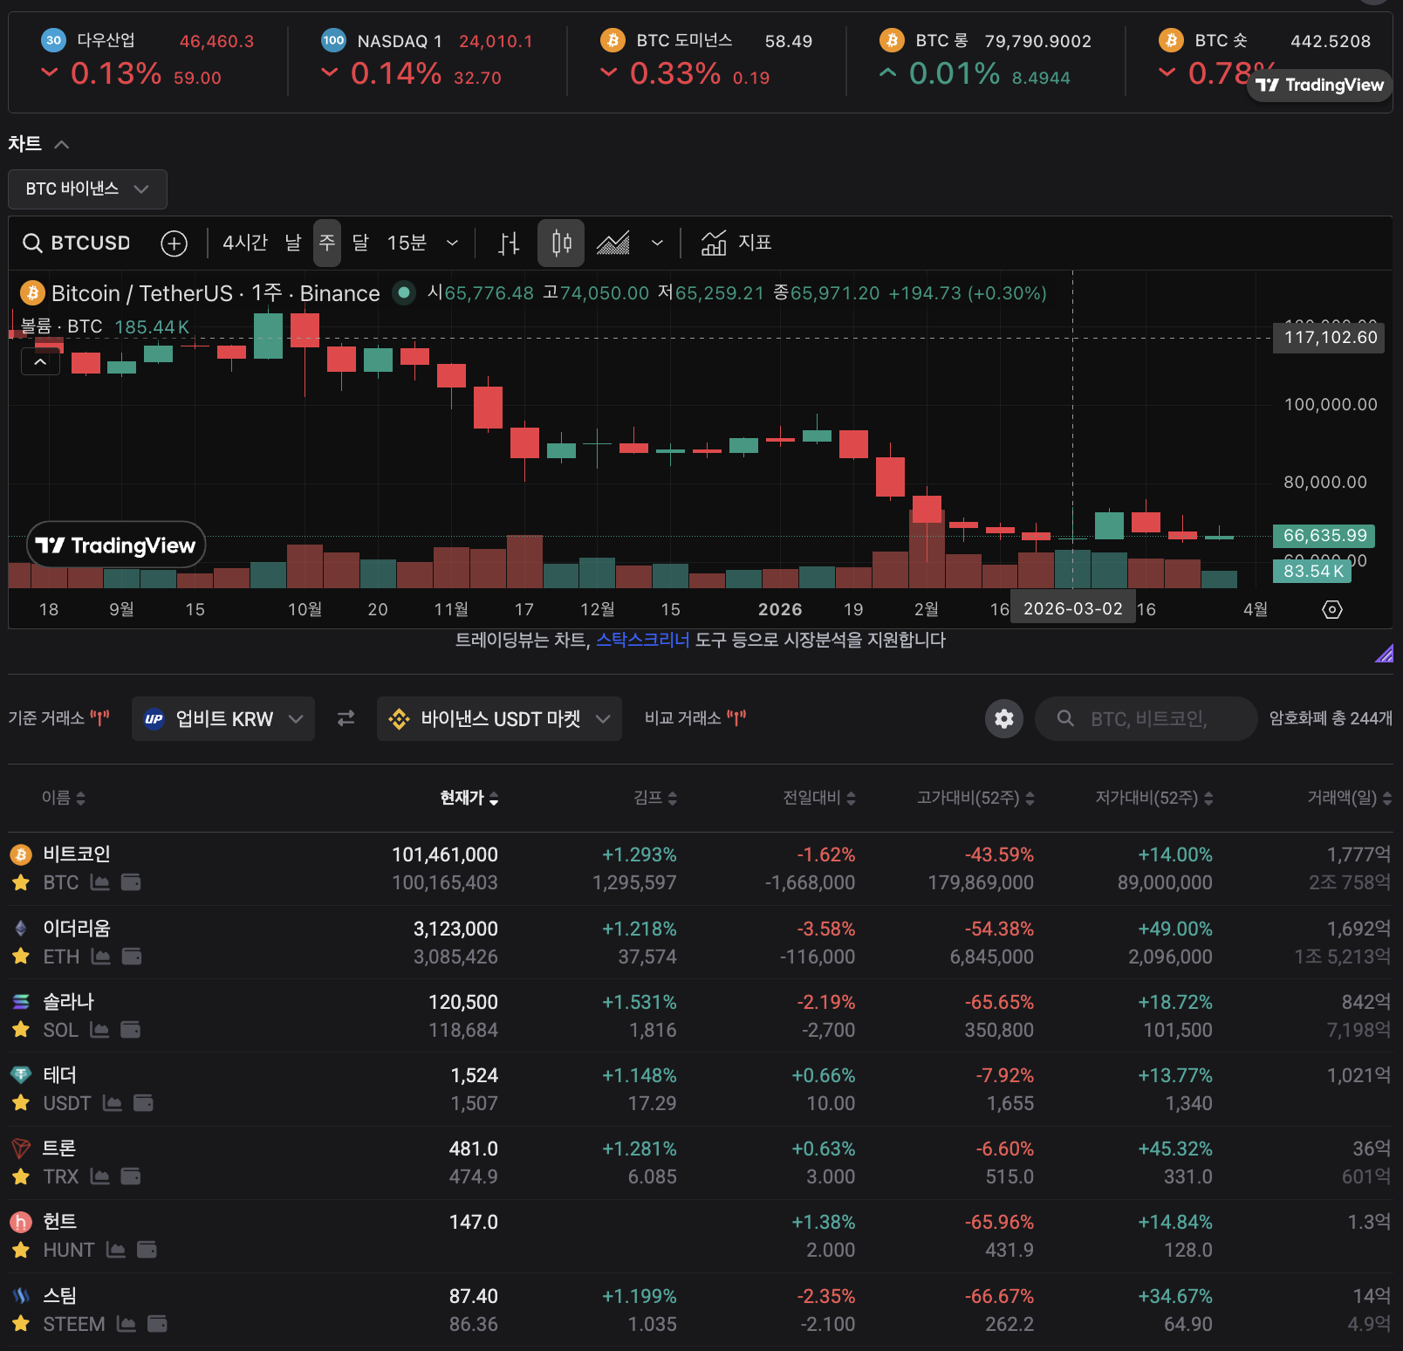The width and height of the screenshot is (1403, 1351).
Task: Open the chart icon in the USDT row
Action: tap(113, 1103)
